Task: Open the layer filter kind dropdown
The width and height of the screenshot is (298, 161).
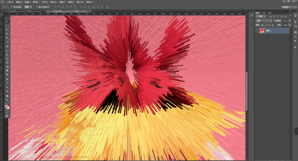Action: pos(261,17)
